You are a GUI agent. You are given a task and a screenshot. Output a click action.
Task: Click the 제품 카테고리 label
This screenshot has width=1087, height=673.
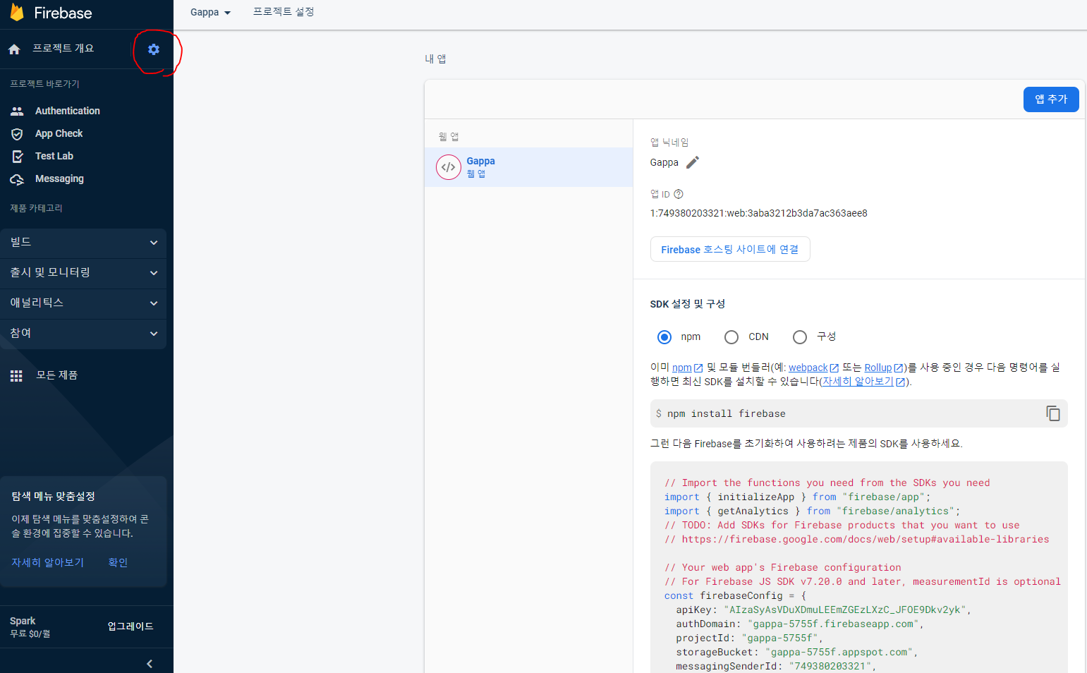tap(36, 208)
